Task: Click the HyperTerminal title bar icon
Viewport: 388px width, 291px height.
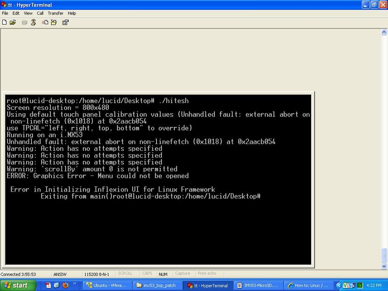Action: pos(4,4)
